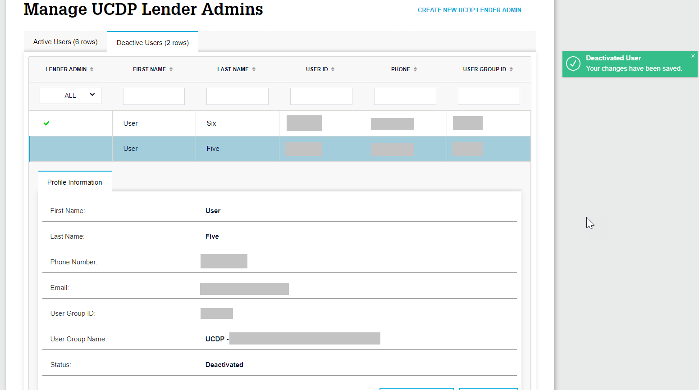
Task: Click the Last Name filter field
Action: [237, 96]
